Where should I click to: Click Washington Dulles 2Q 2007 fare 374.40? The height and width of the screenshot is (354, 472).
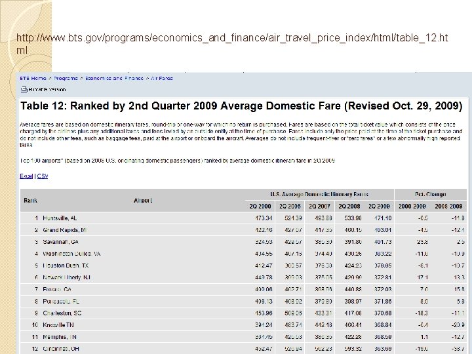323,254
